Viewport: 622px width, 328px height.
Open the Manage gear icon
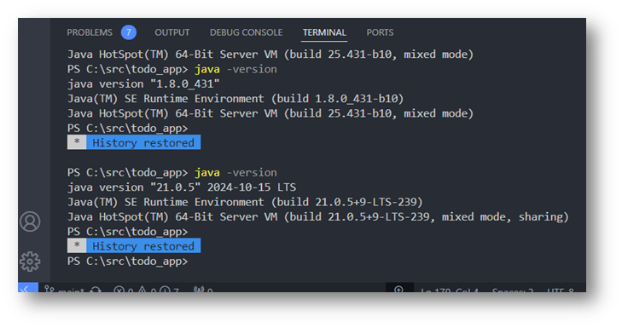(x=30, y=262)
